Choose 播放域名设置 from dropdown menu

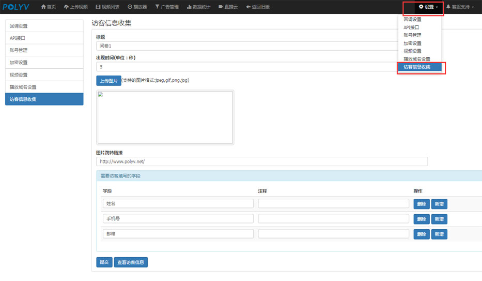pos(416,59)
